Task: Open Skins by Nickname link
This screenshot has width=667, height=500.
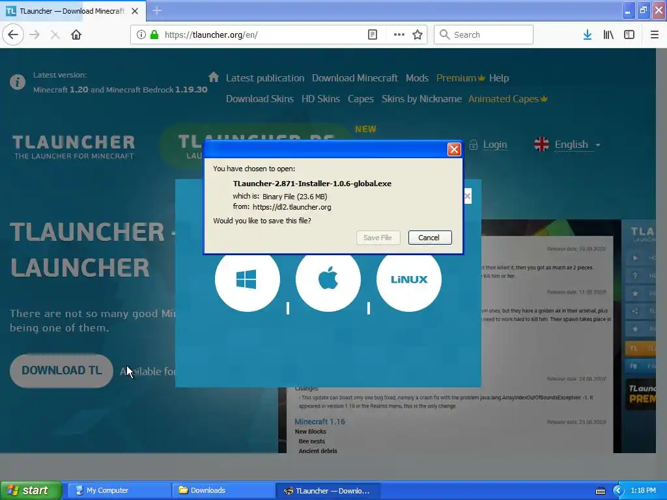Action: point(421,99)
